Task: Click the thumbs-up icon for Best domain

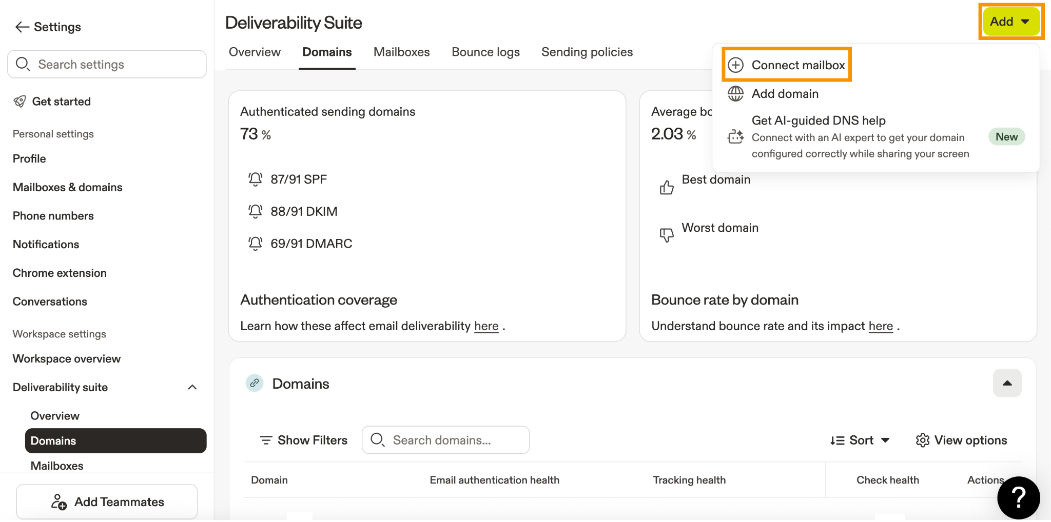Action: (667, 187)
